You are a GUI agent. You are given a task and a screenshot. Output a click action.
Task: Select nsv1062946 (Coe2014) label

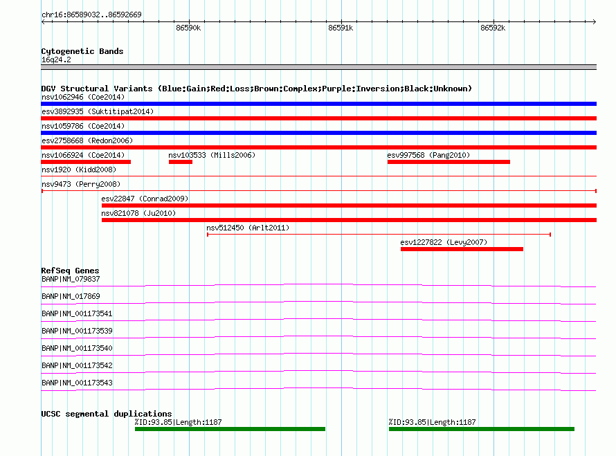83,97
